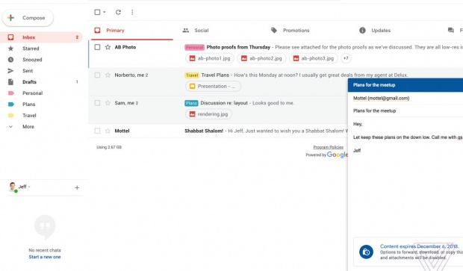Viewport: 463px width, 271px height.
Task: Open the three-dot more options menu
Action: 132,12
